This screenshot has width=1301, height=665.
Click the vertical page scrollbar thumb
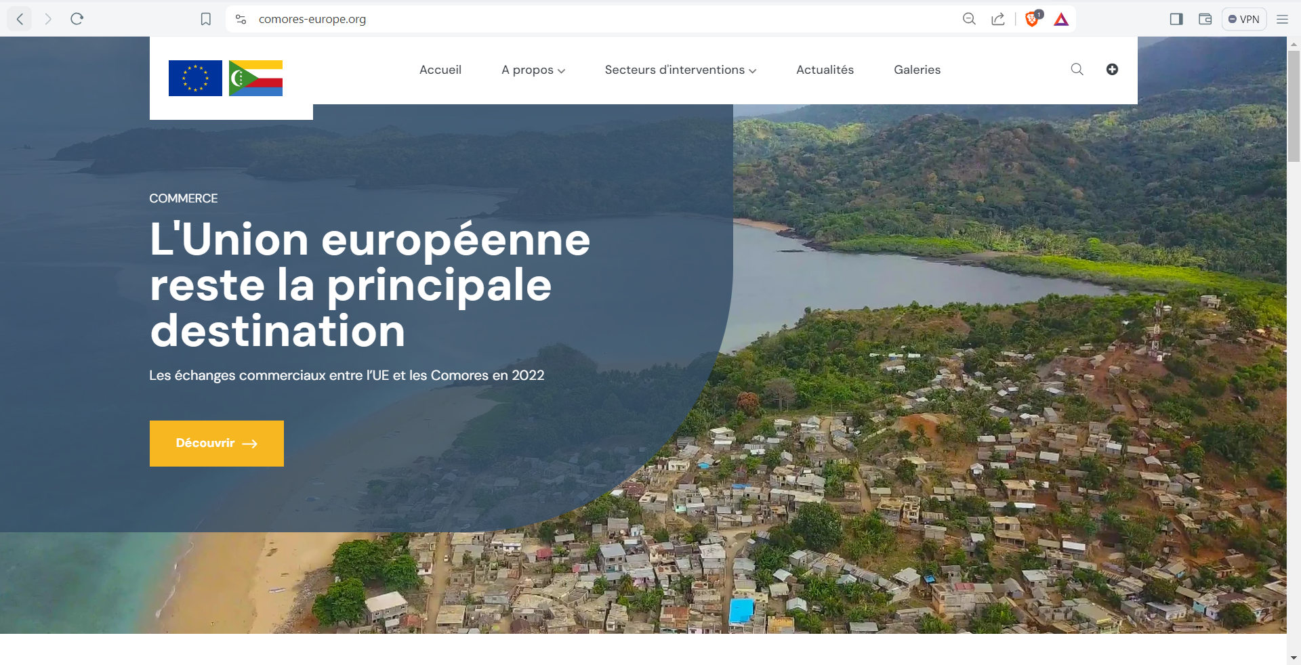pyautogui.click(x=1294, y=106)
